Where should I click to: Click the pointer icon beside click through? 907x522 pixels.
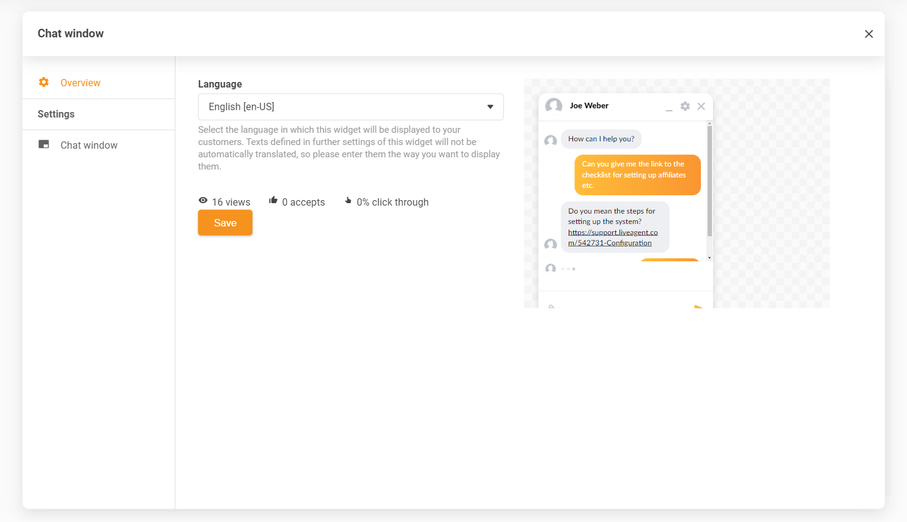(348, 200)
